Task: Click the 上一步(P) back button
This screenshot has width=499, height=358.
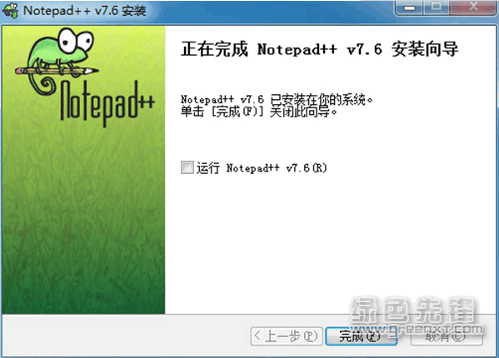Action: click(x=287, y=336)
